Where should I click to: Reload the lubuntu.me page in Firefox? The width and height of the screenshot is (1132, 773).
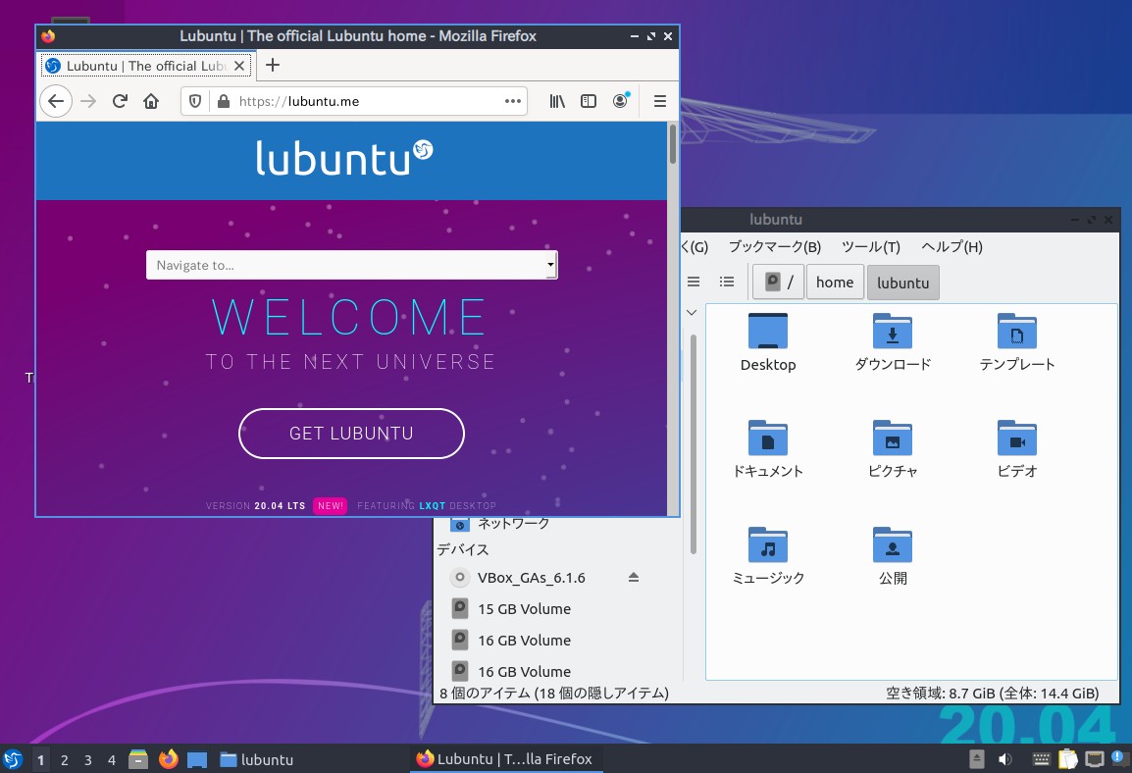point(120,101)
